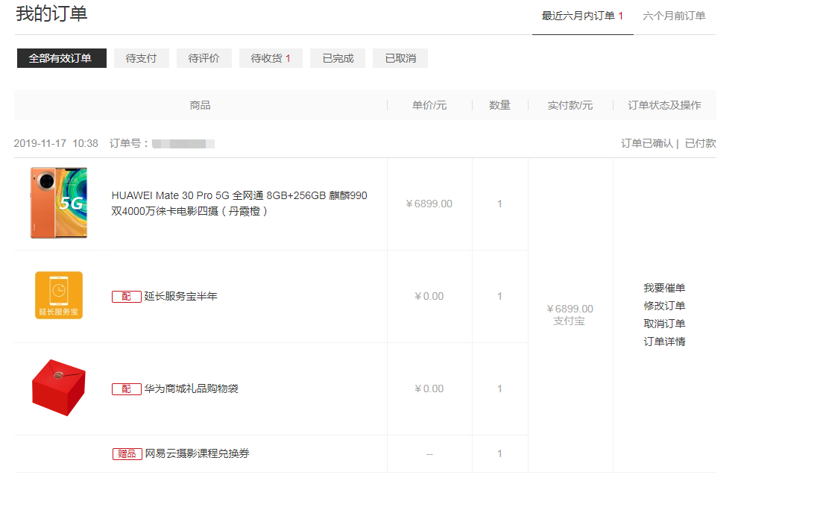Open 华为商城礼品购物袋 product title
The height and width of the screenshot is (513, 823).
click(x=191, y=388)
